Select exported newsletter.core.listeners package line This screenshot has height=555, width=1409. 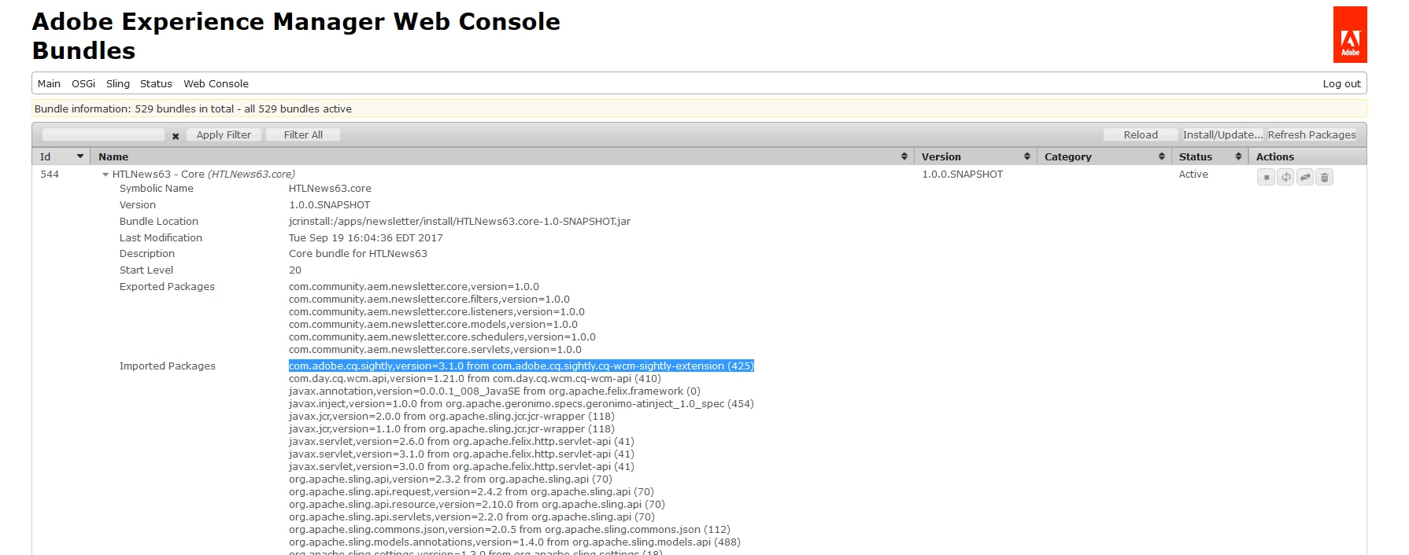[437, 311]
